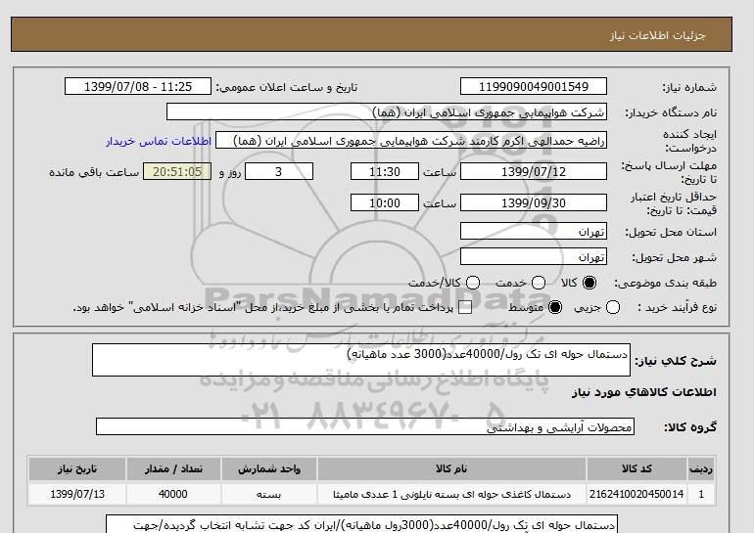Click remaining time countdown 20:51:05
Image resolution: width=754 pixels, height=533 pixels.
click(177, 171)
